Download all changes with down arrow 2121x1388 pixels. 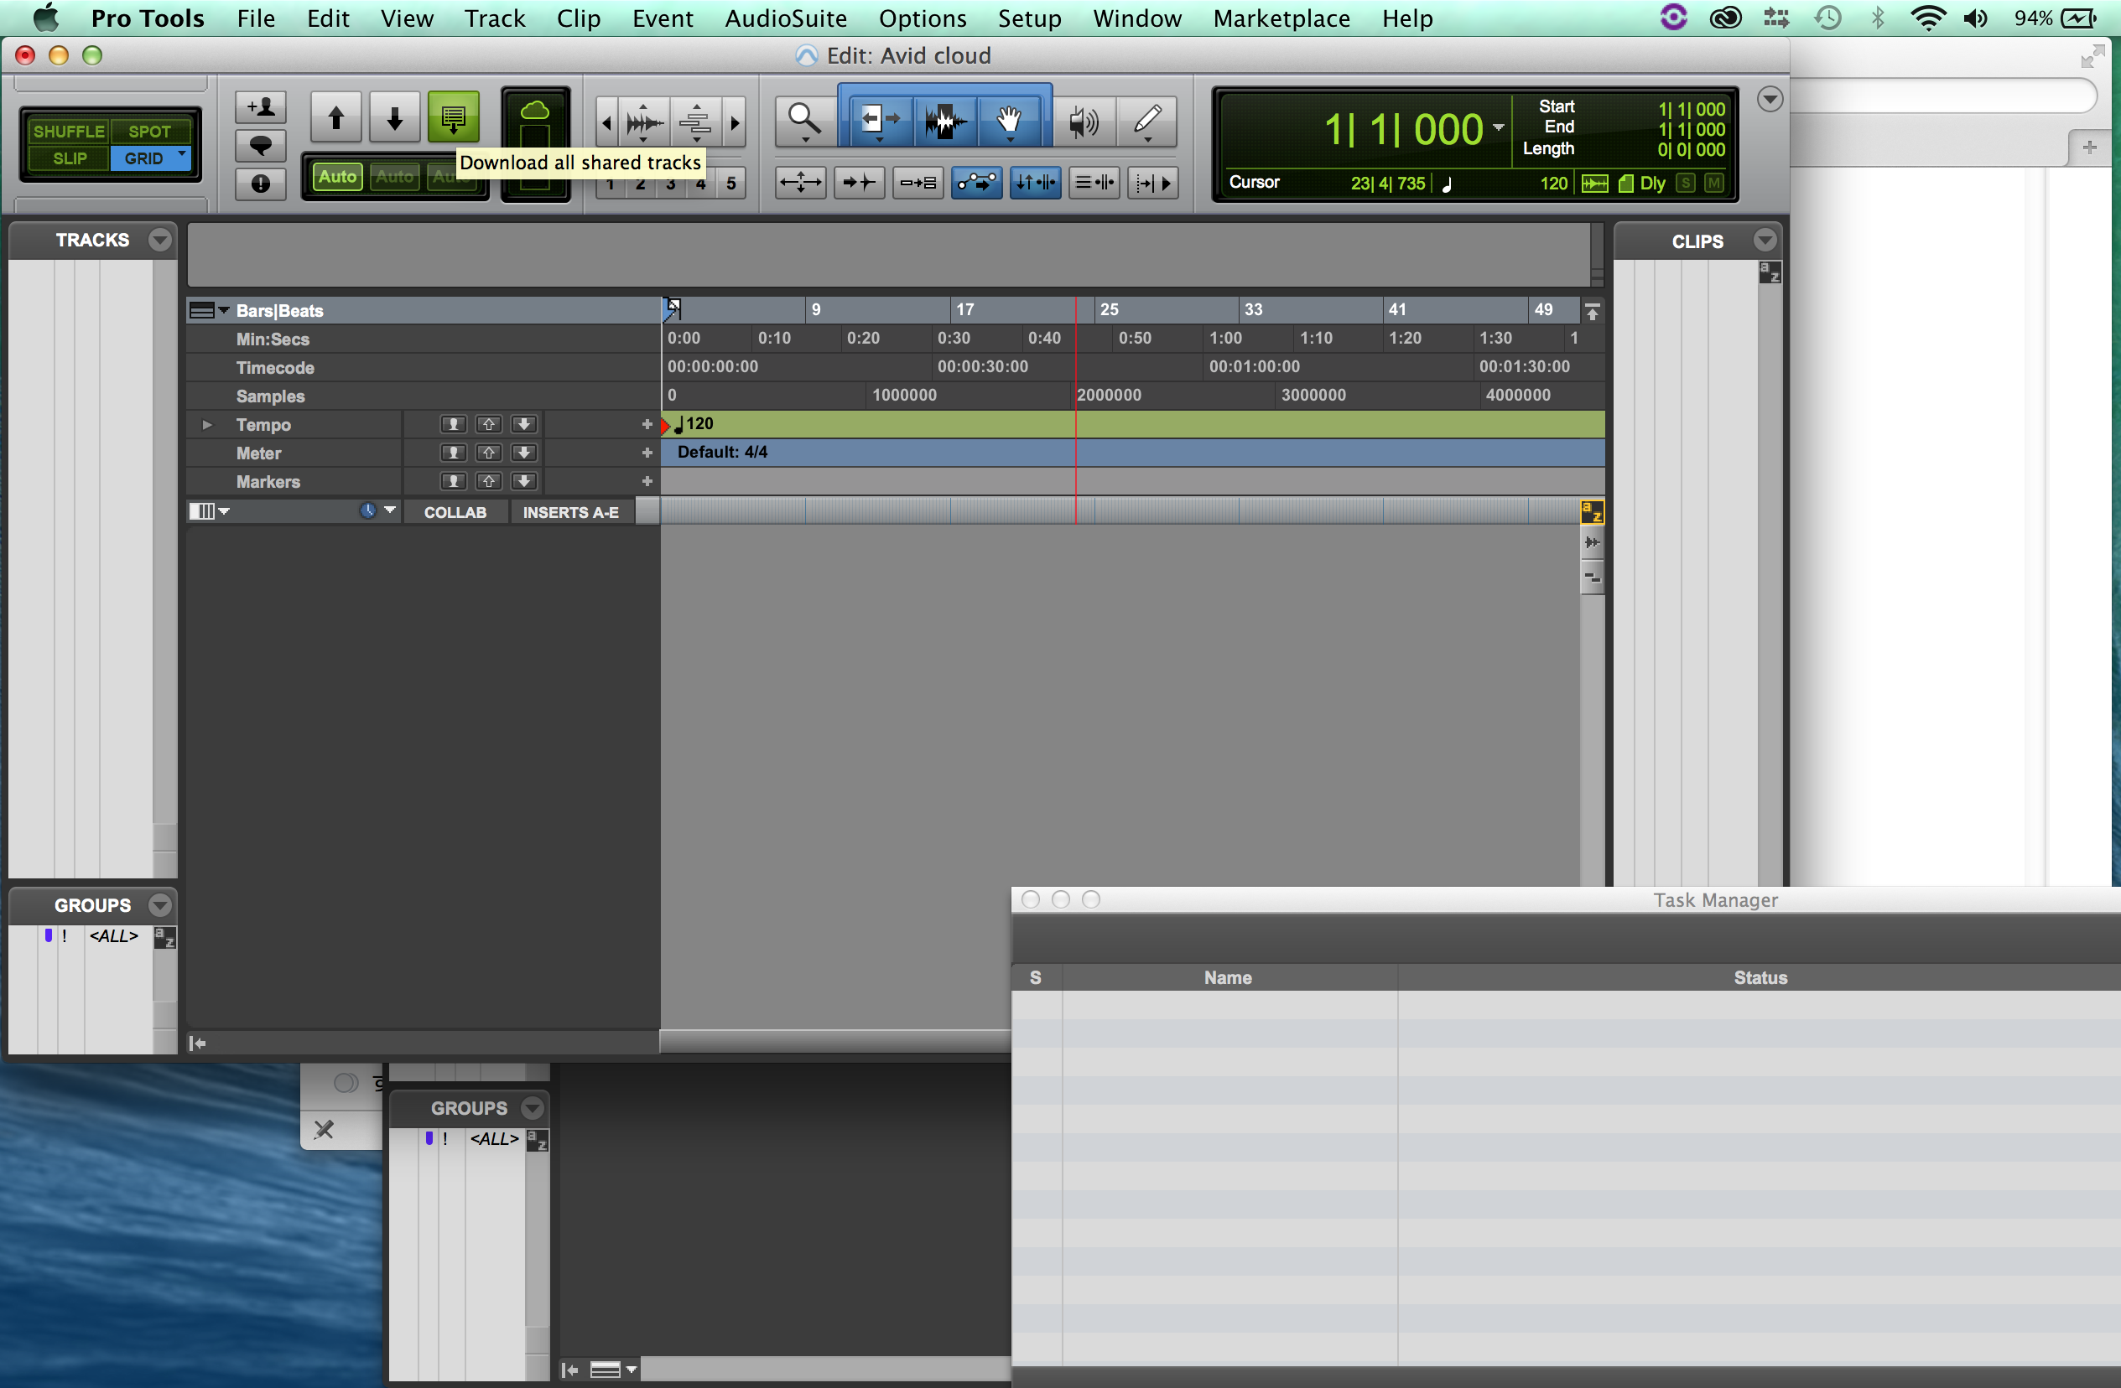pyautogui.click(x=395, y=117)
